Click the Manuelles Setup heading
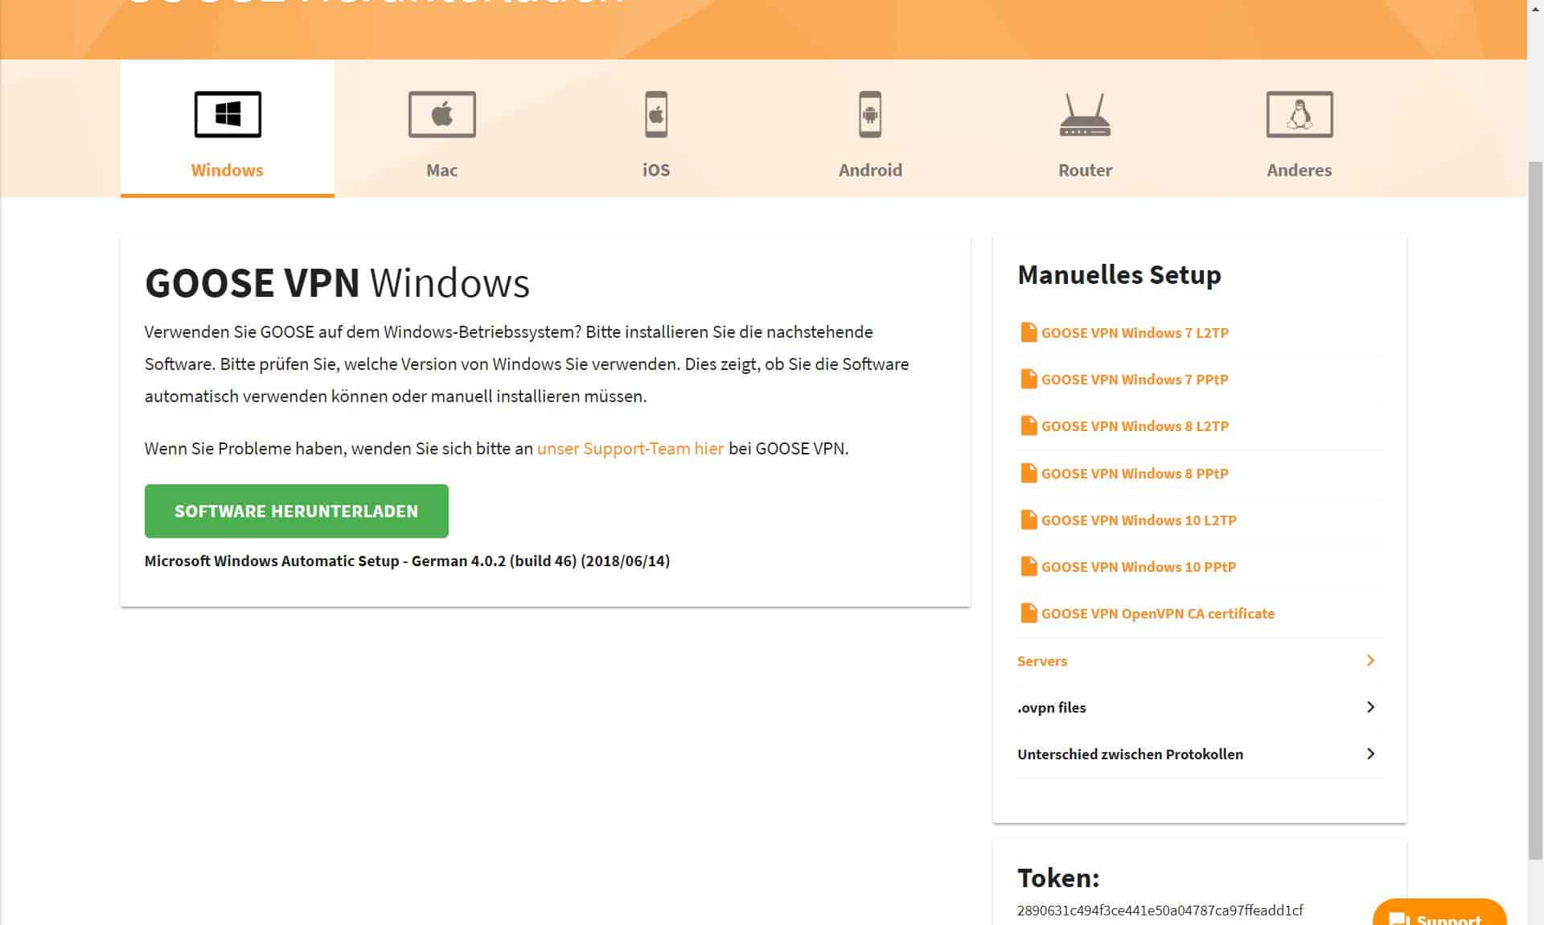Image resolution: width=1544 pixels, height=925 pixels. [x=1119, y=275]
